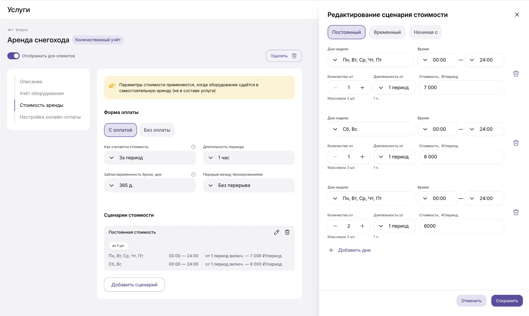Delete the 6000 price rule with trash icon

[516, 212]
